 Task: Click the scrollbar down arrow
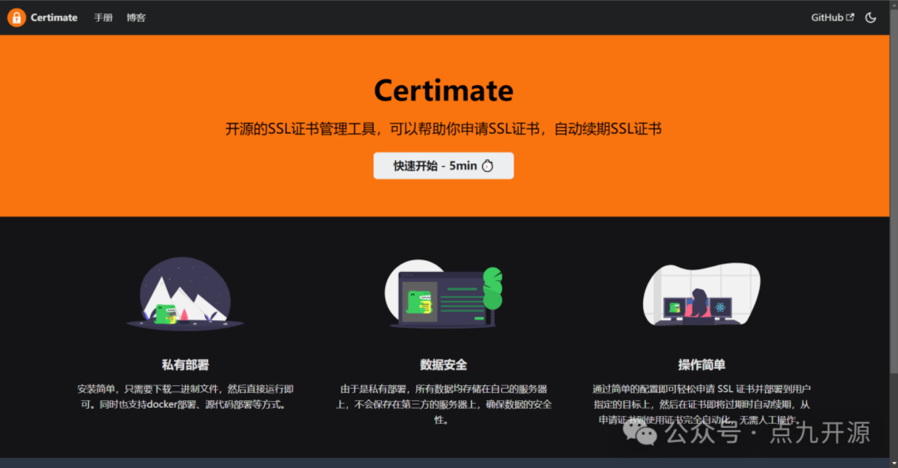click(x=894, y=463)
